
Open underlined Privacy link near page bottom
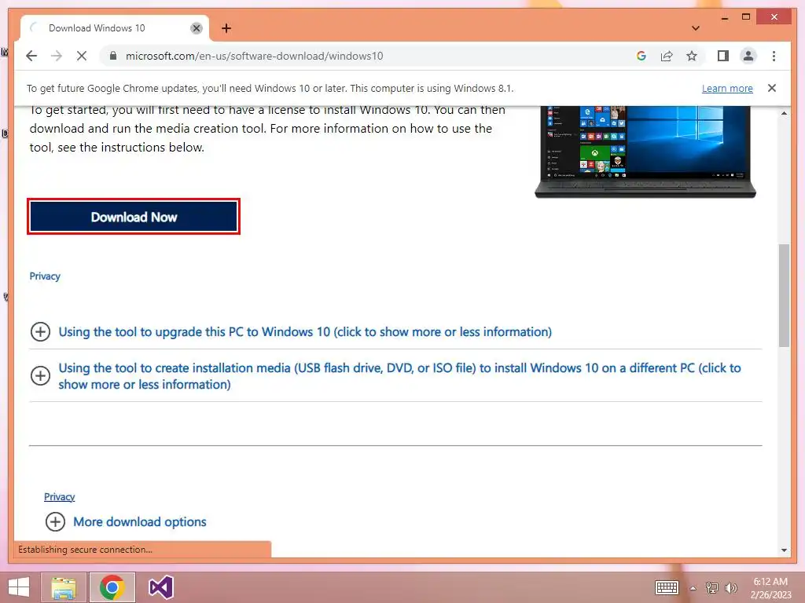coord(60,496)
